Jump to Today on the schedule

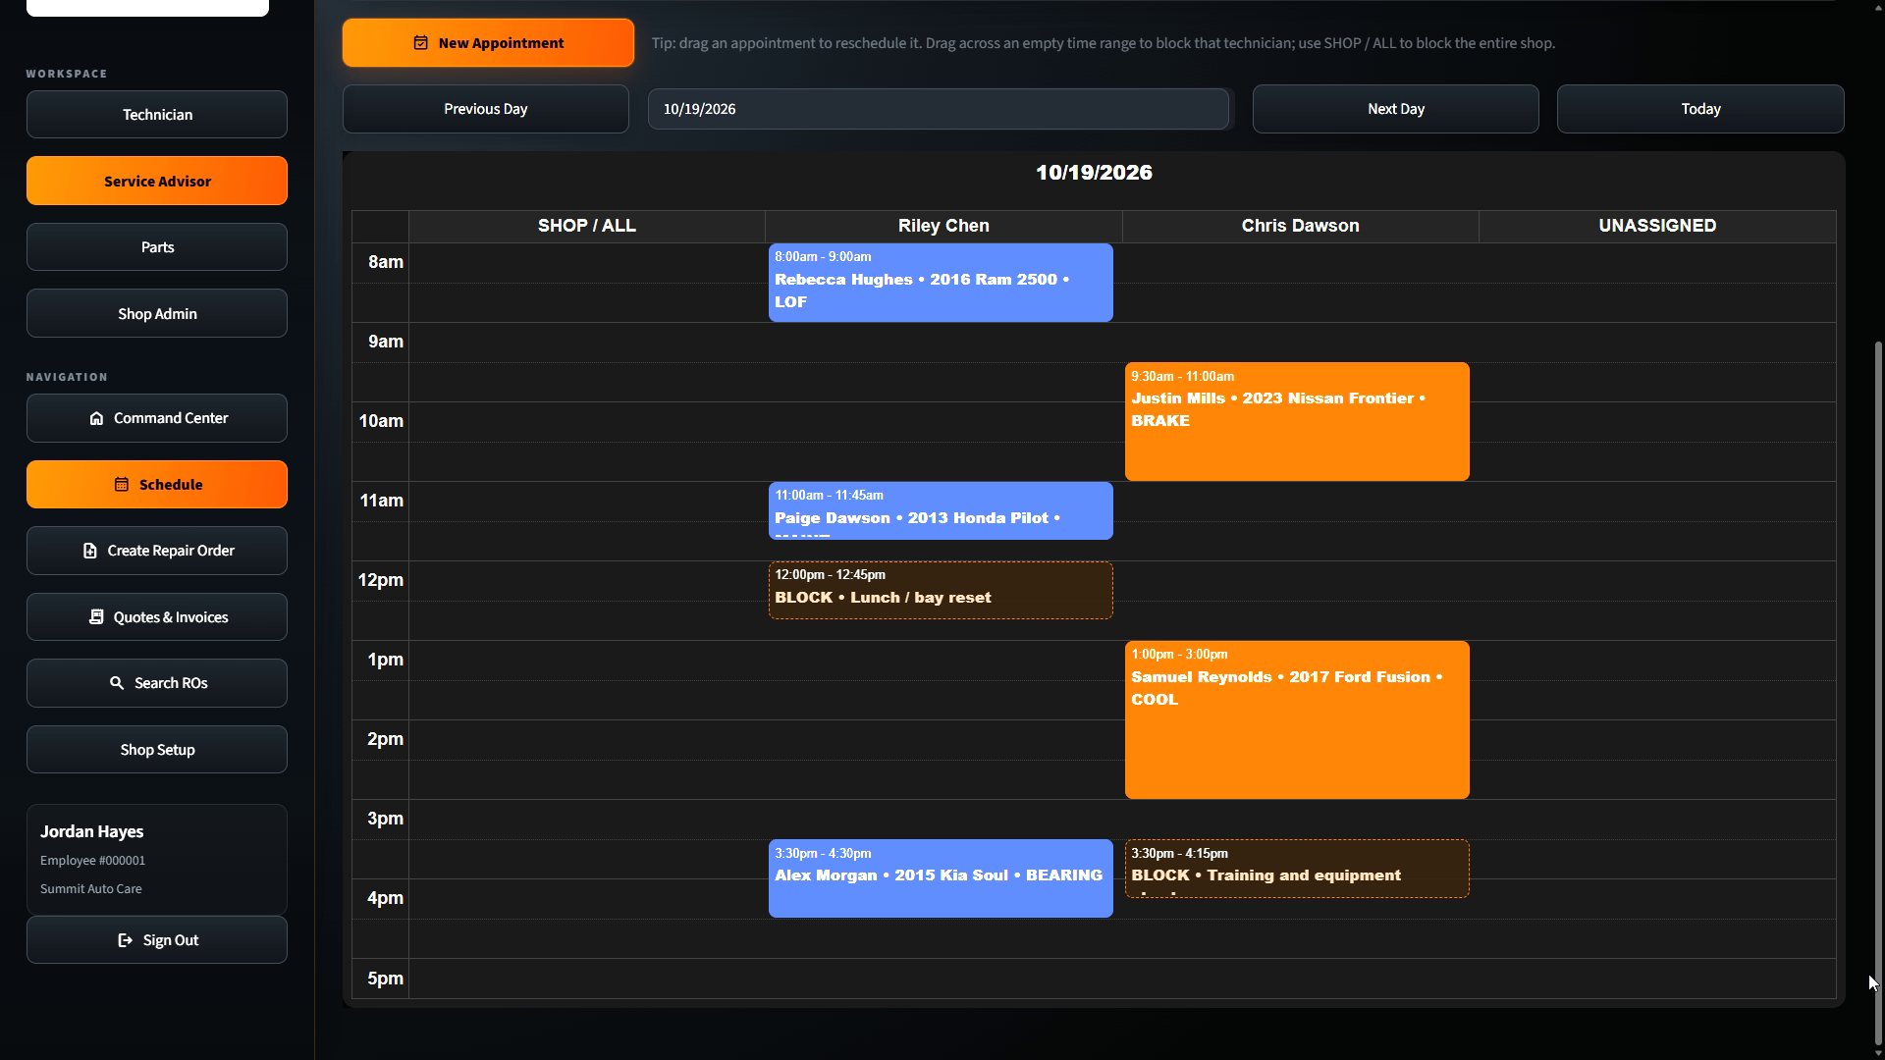(x=1700, y=109)
